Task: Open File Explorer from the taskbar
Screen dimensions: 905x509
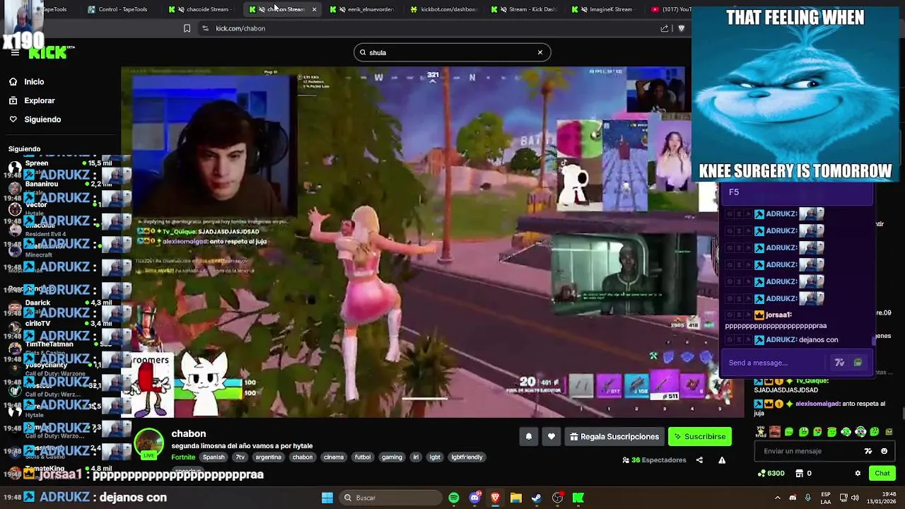Action: pyautogui.click(x=515, y=498)
